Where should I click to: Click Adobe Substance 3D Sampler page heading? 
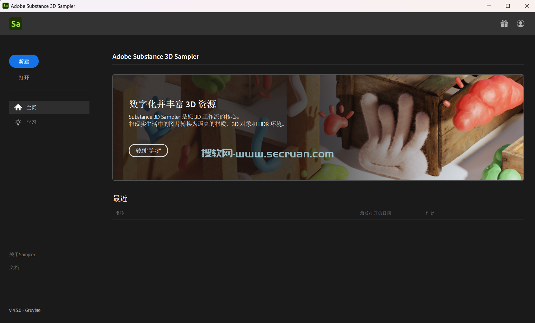pyautogui.click(x=156, y=57)
